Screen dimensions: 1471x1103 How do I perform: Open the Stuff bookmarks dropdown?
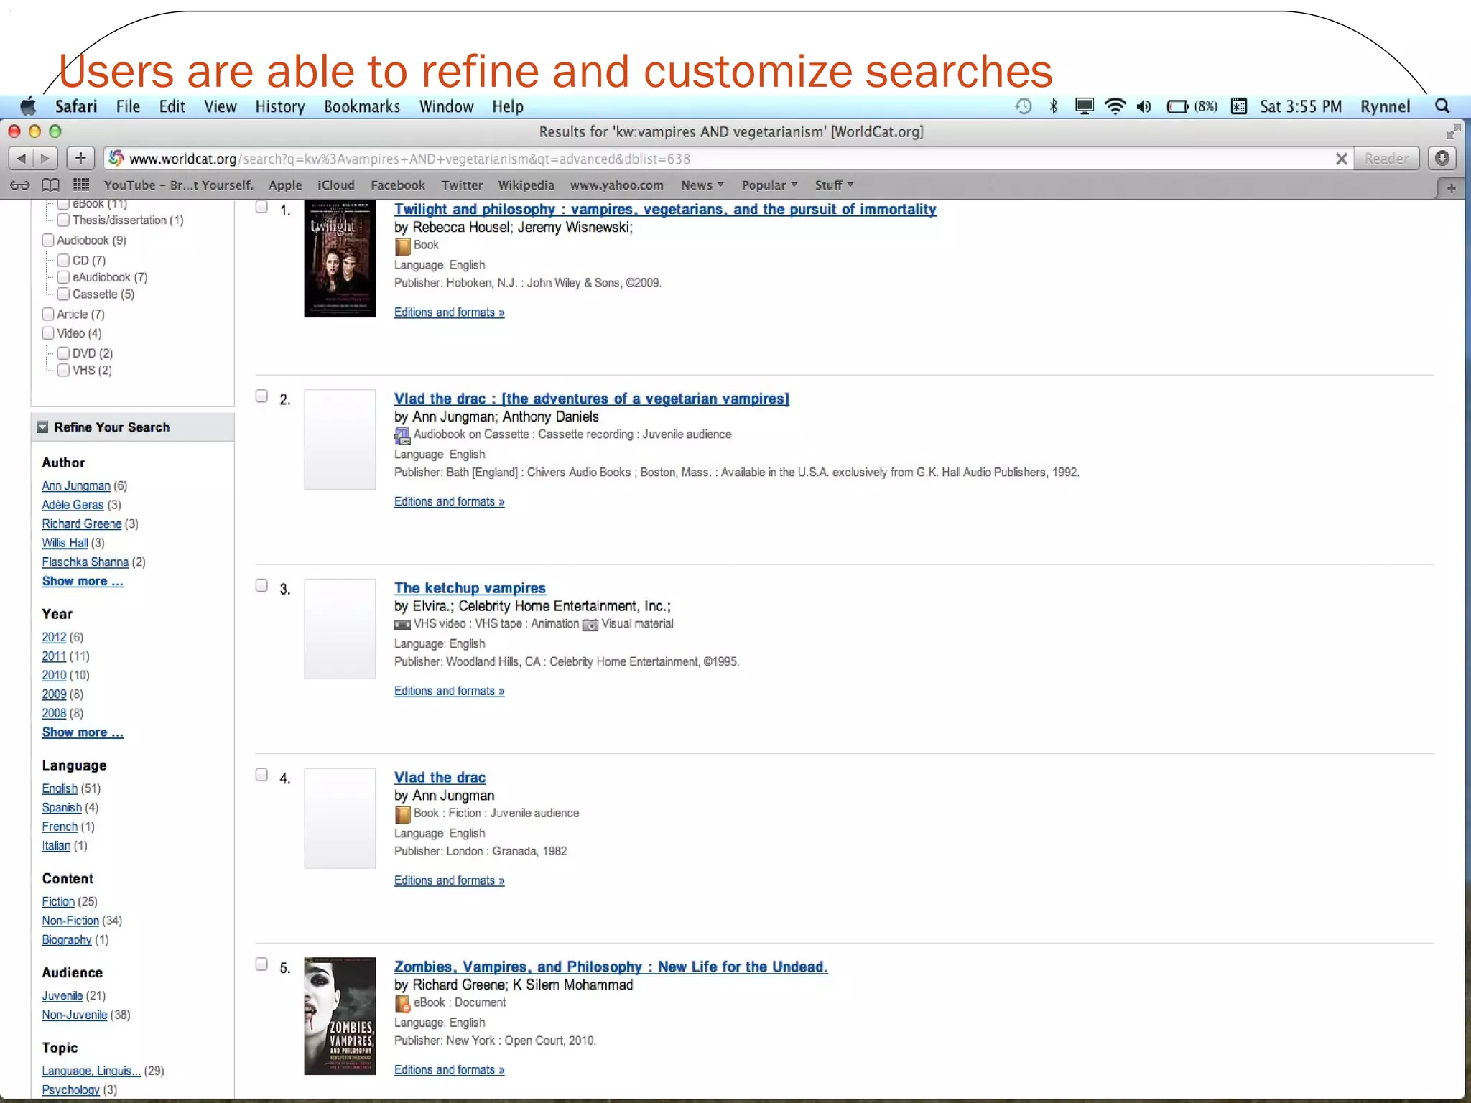(x=834, y=185)
